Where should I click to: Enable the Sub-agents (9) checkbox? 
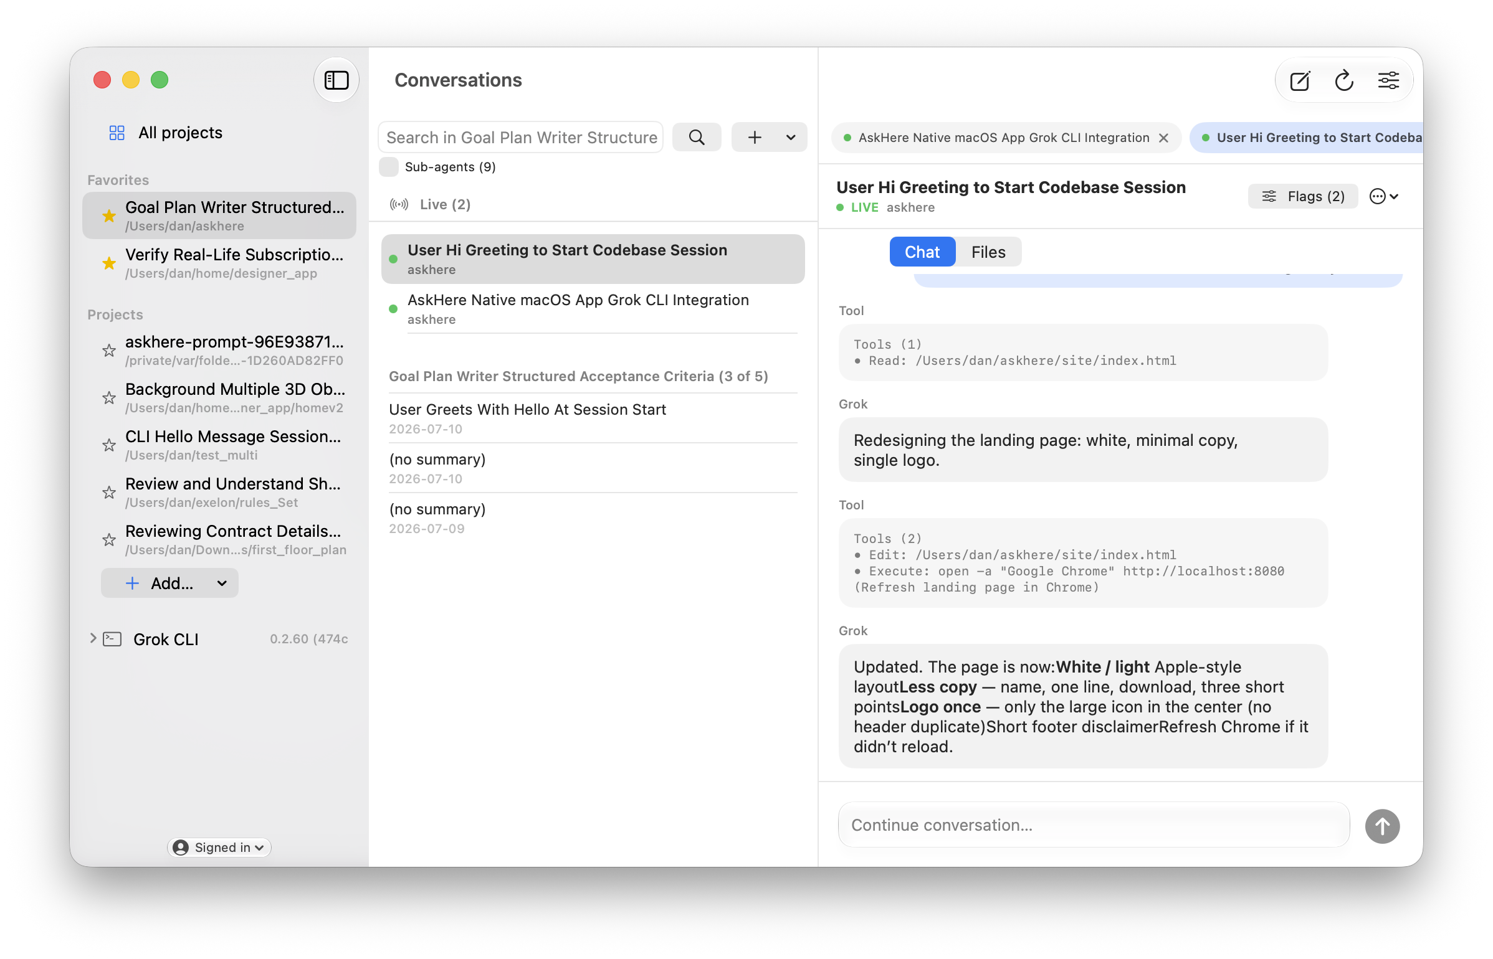pyautogui.click(x=389, y=167)
